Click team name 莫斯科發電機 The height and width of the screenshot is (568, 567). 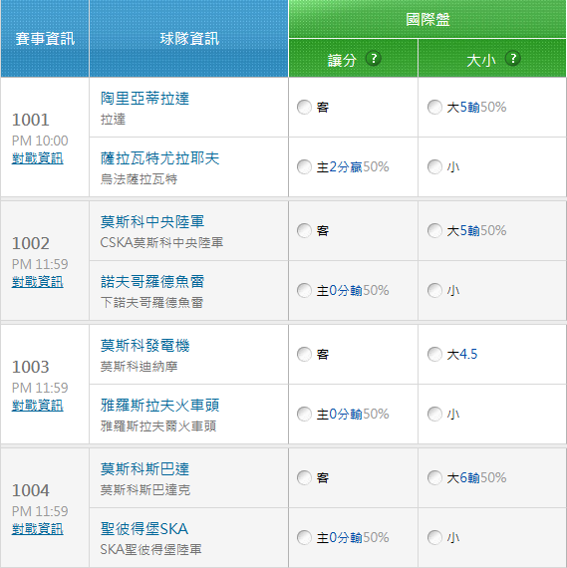pyautogui.click(x=144, y=346)
